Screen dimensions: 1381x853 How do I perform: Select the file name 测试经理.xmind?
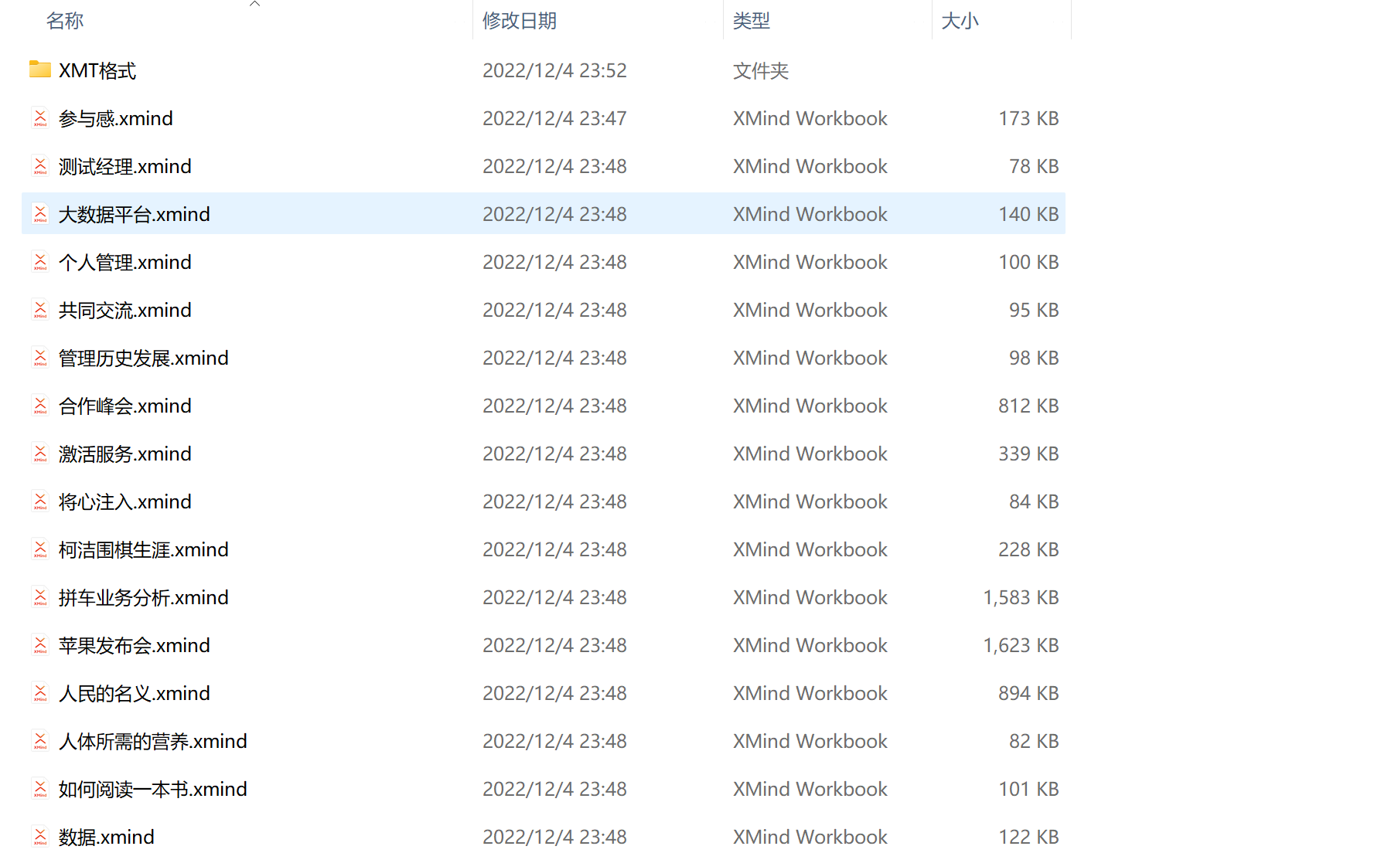(125, 166)
